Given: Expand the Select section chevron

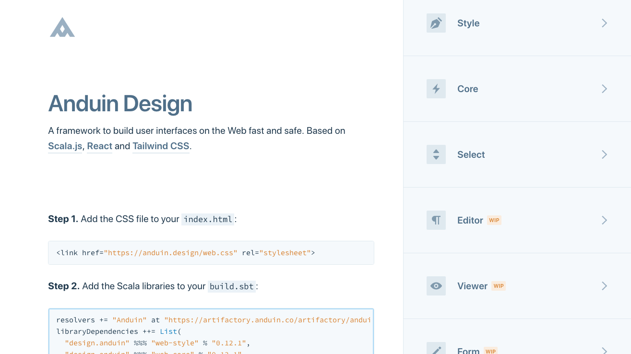Looking at the screenshot, I should click(x=605, y=154).
